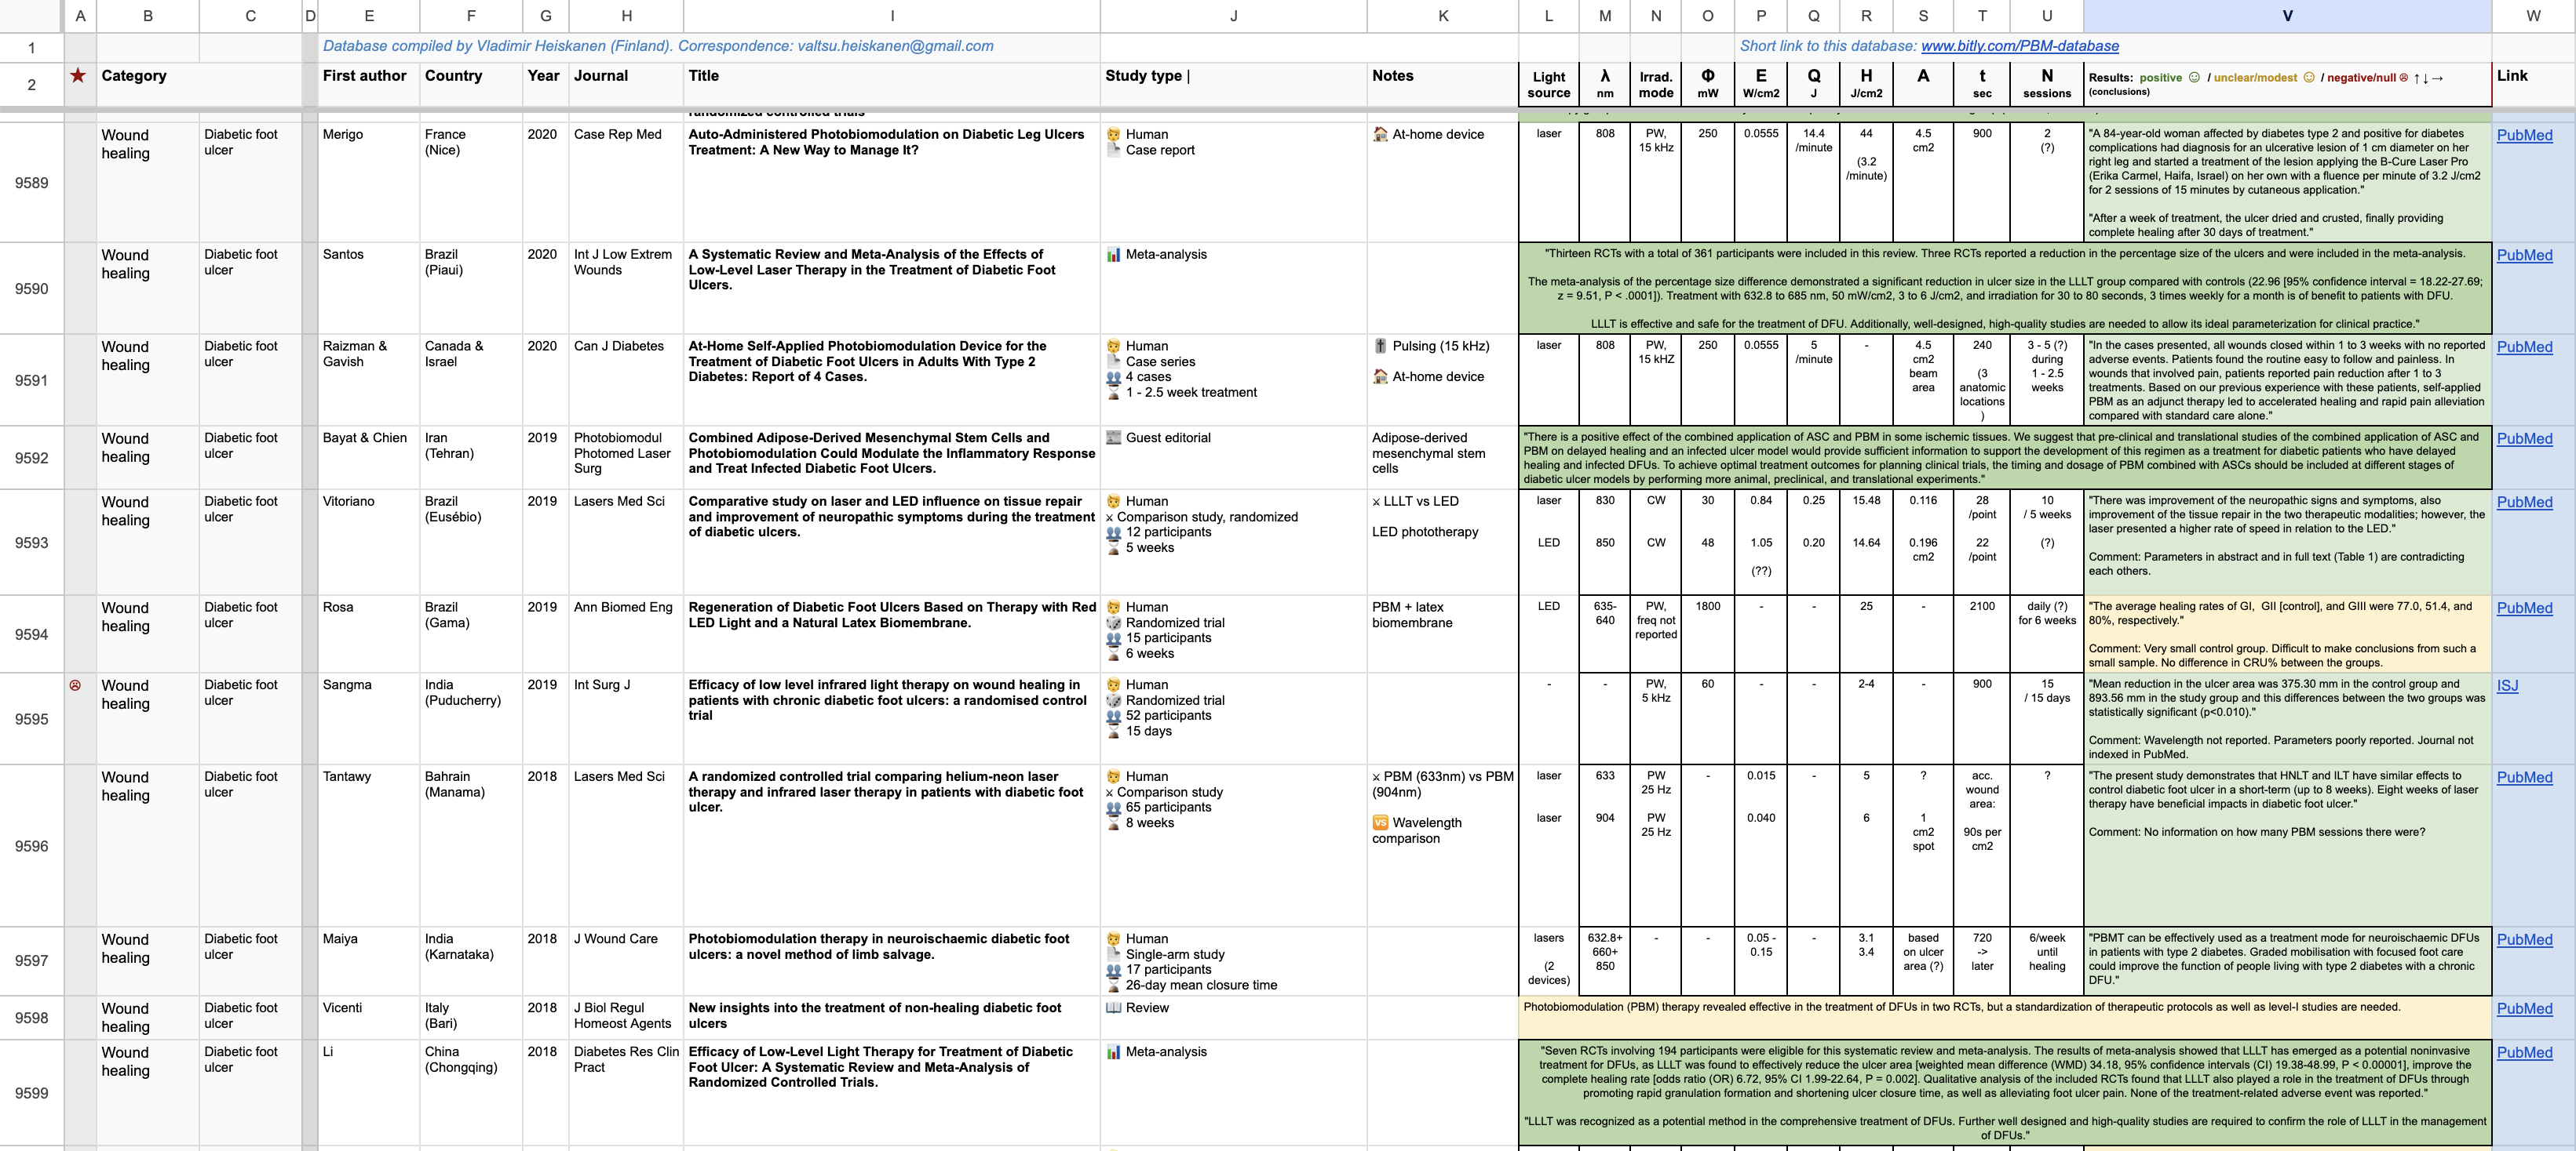The height and width of the screenshot is (1151, 2576).
Task: Click the page icon beside "Case report"
Action: click(1113, 150)
